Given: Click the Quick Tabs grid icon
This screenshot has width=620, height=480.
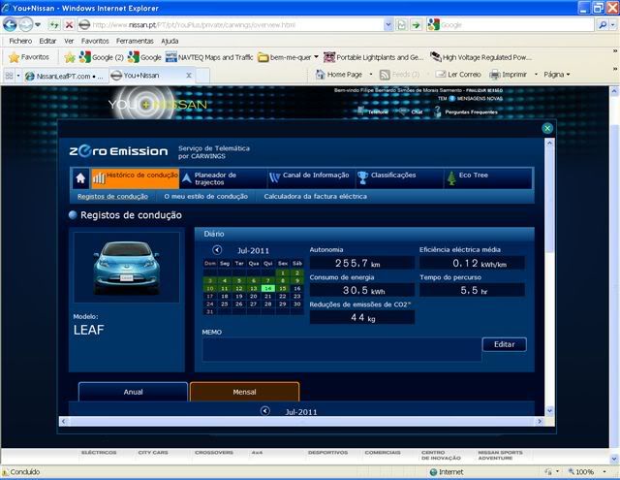Looking at the screenshot, I should (9, 76).
